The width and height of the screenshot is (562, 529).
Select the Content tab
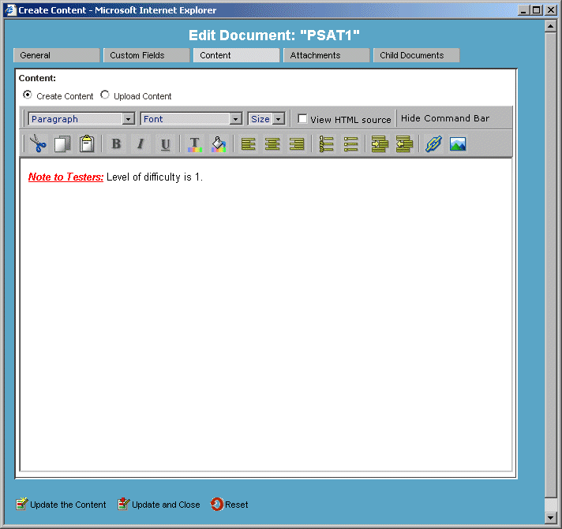pyautogui.click(x=236, y=55)
